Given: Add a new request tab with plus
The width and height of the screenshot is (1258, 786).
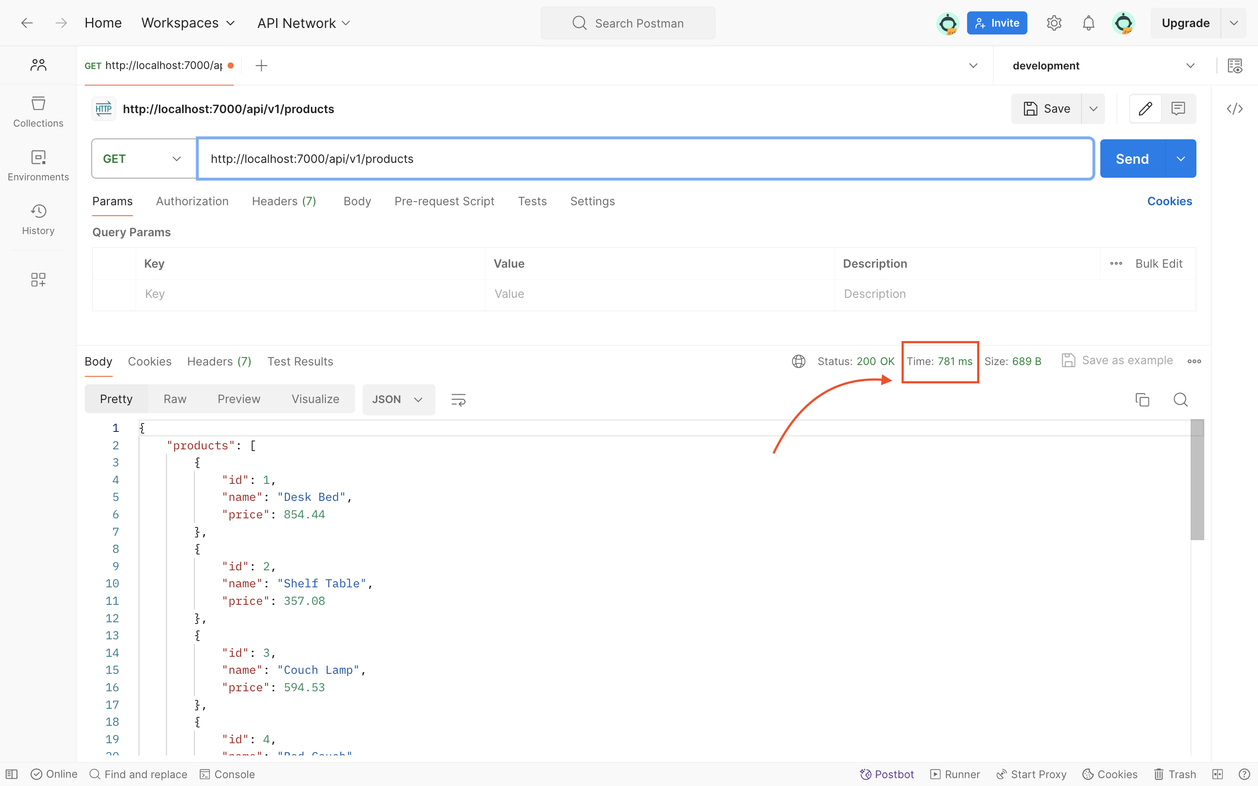Looking at the screenshot, I should point(262,65).
